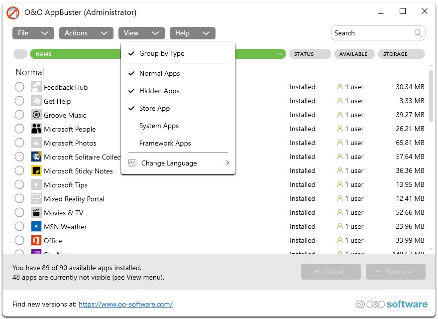The image size is (438, 319).
Task: Open the oo-software.com link
Action: coord(125,304)
